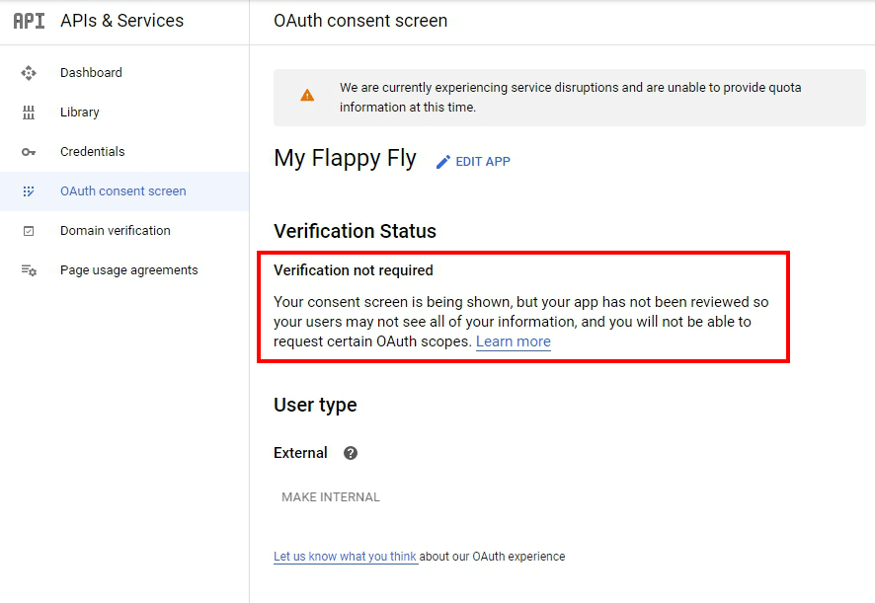Navigate to Domain verification
The width and height of the screenshot is (875, 603).
[116, 231]
